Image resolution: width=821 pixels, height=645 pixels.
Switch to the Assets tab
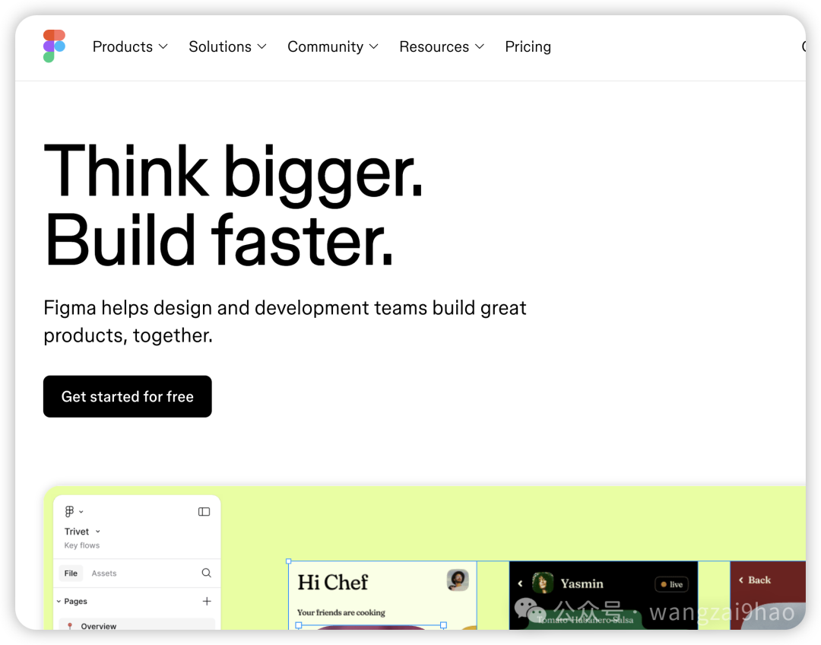click(103, 574)
